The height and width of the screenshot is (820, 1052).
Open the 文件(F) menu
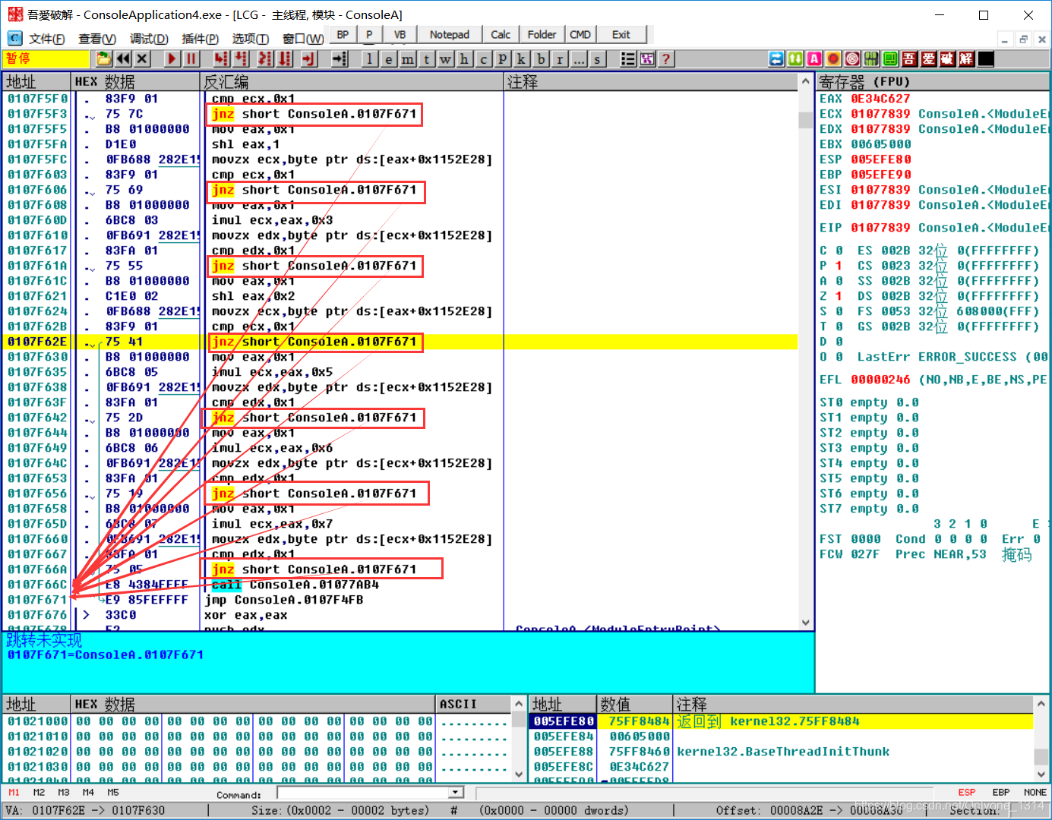pyautogui.click(x=46, y=39)
